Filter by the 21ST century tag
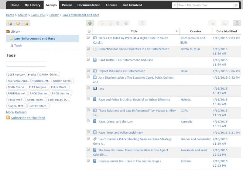Viewport: 243px width, 170px height. 16,74
